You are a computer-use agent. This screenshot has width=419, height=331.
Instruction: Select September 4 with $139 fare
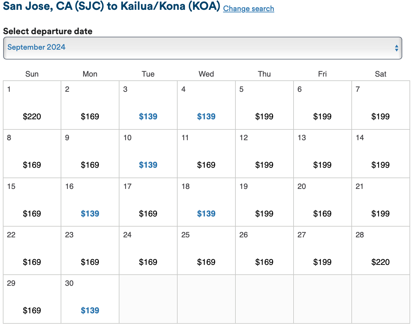(x=206, y=116)
